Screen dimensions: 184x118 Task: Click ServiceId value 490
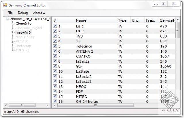tap(164, 26)
